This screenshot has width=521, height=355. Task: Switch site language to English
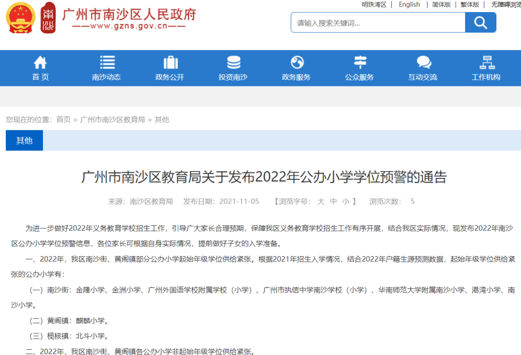(x=409, y=4)
